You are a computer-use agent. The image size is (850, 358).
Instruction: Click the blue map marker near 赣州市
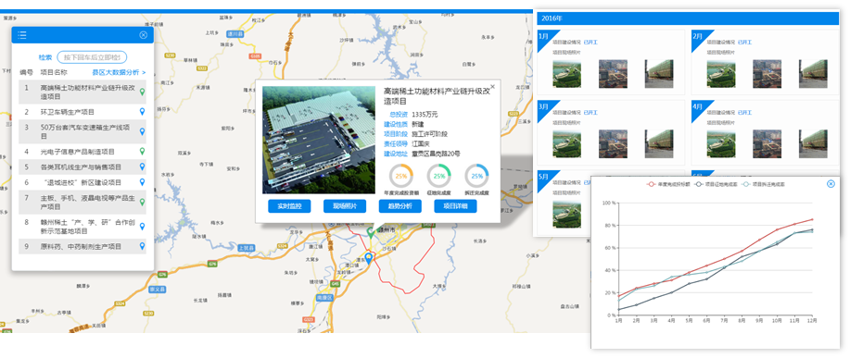tap(369, 258)
